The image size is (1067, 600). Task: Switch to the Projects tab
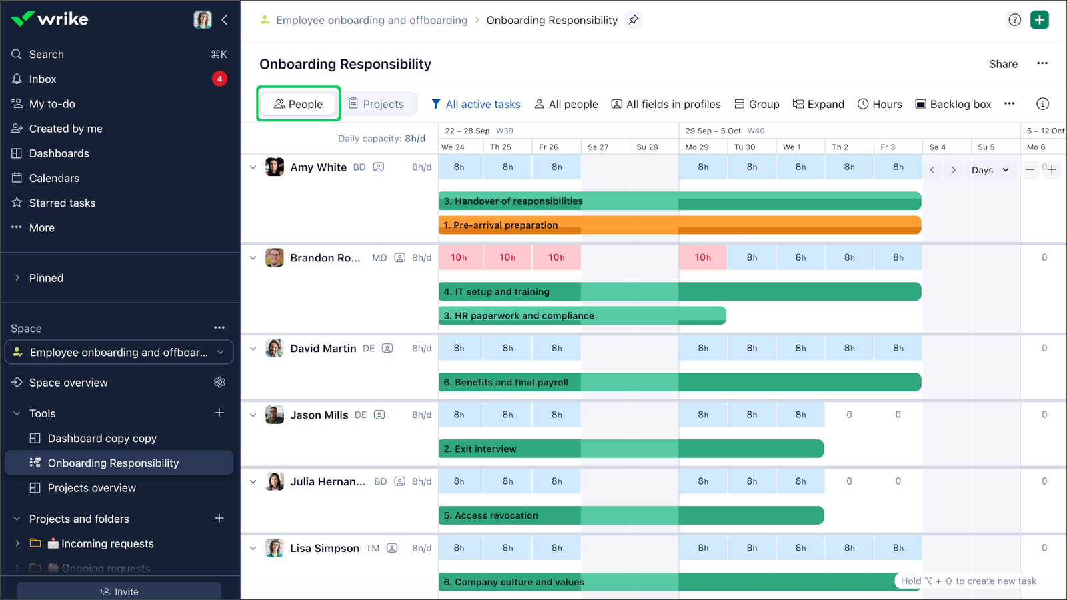(x=377, y=103)
